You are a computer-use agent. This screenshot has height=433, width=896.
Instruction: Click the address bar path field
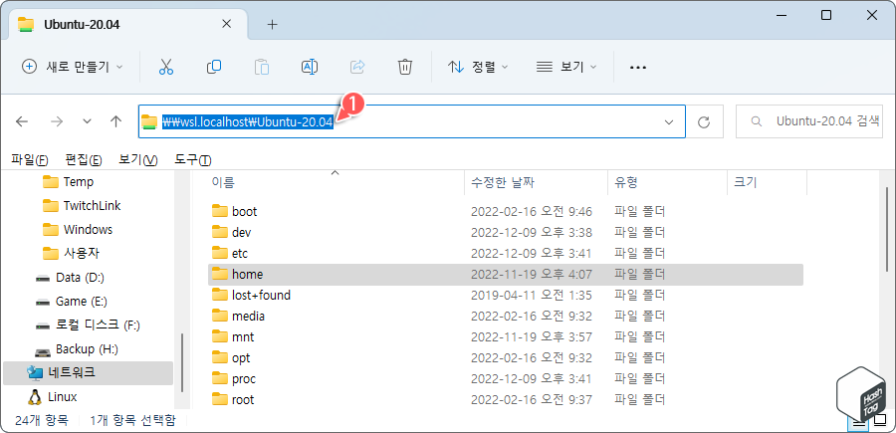(411, 121)
